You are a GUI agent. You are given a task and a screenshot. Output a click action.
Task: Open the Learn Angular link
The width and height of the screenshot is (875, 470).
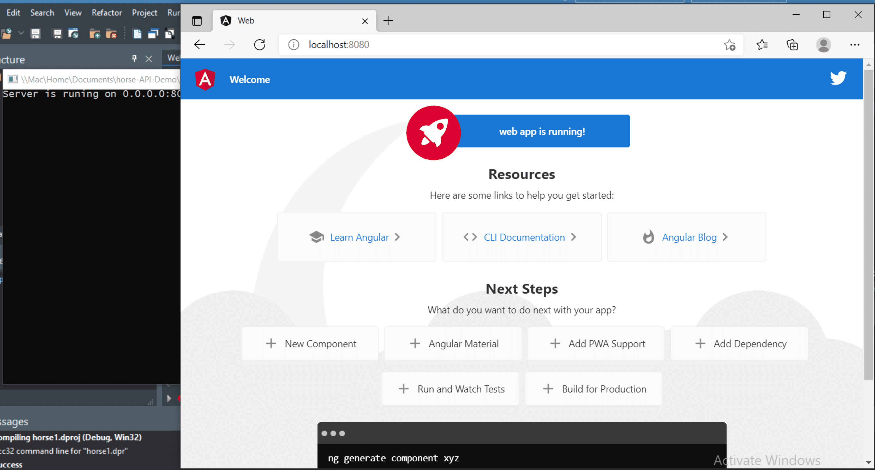click(357, 237)
